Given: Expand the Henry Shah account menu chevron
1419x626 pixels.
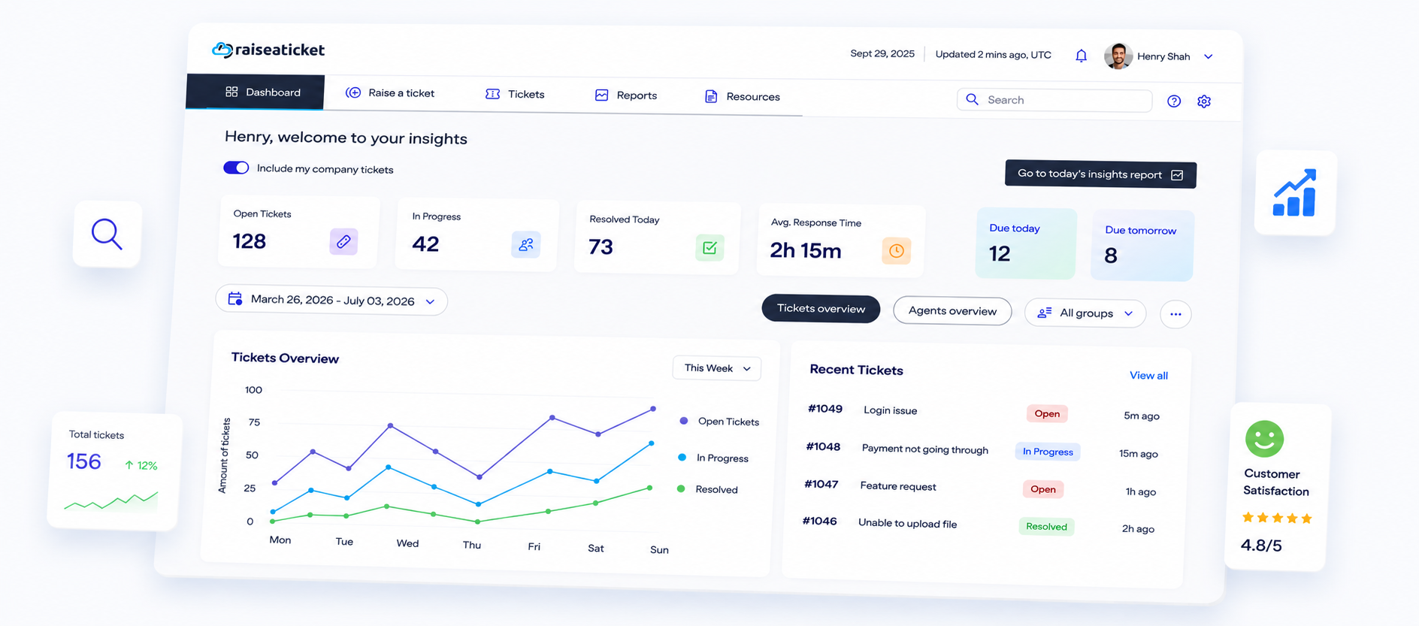Looking at the screenshot, I should 1209,56.
